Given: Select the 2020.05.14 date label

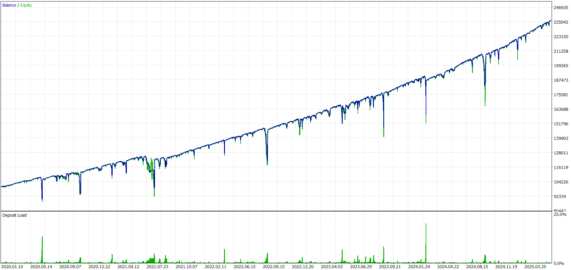Looking at the screenshot, I should 41,267.
